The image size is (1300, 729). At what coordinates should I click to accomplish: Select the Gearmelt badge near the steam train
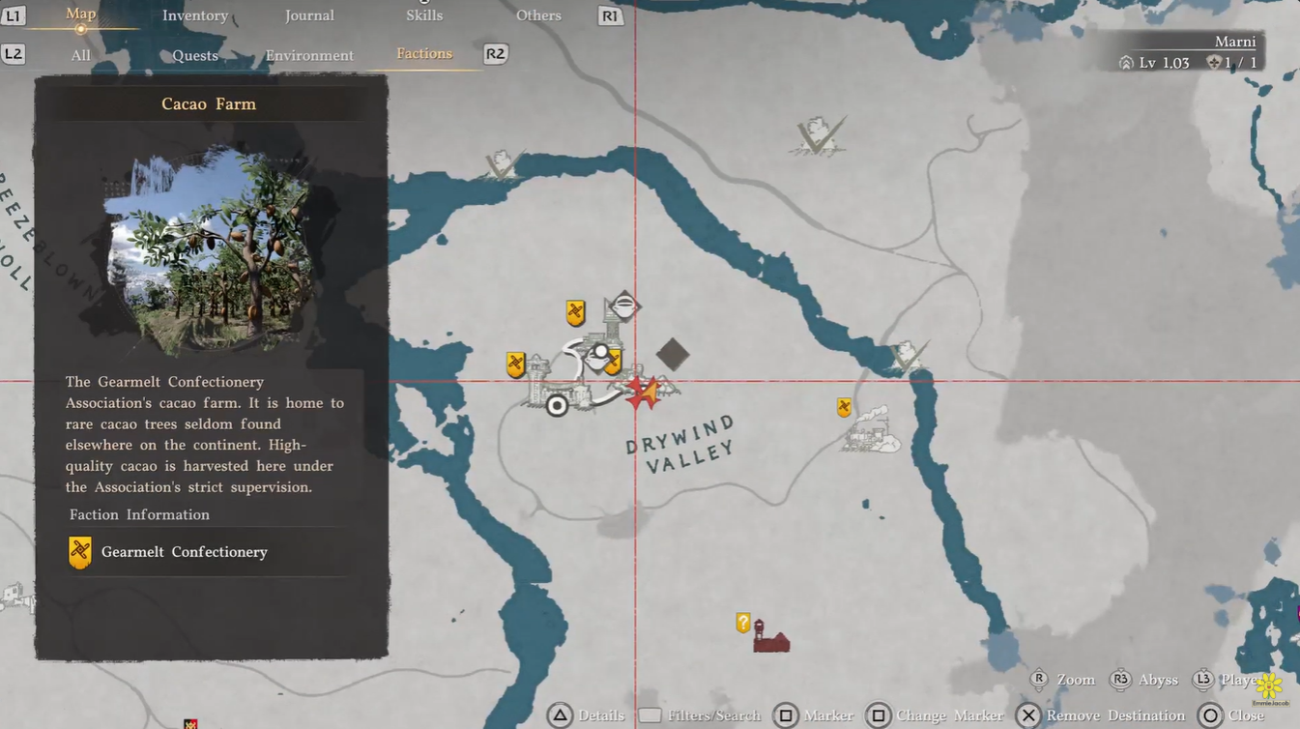(x=845, y=407)
